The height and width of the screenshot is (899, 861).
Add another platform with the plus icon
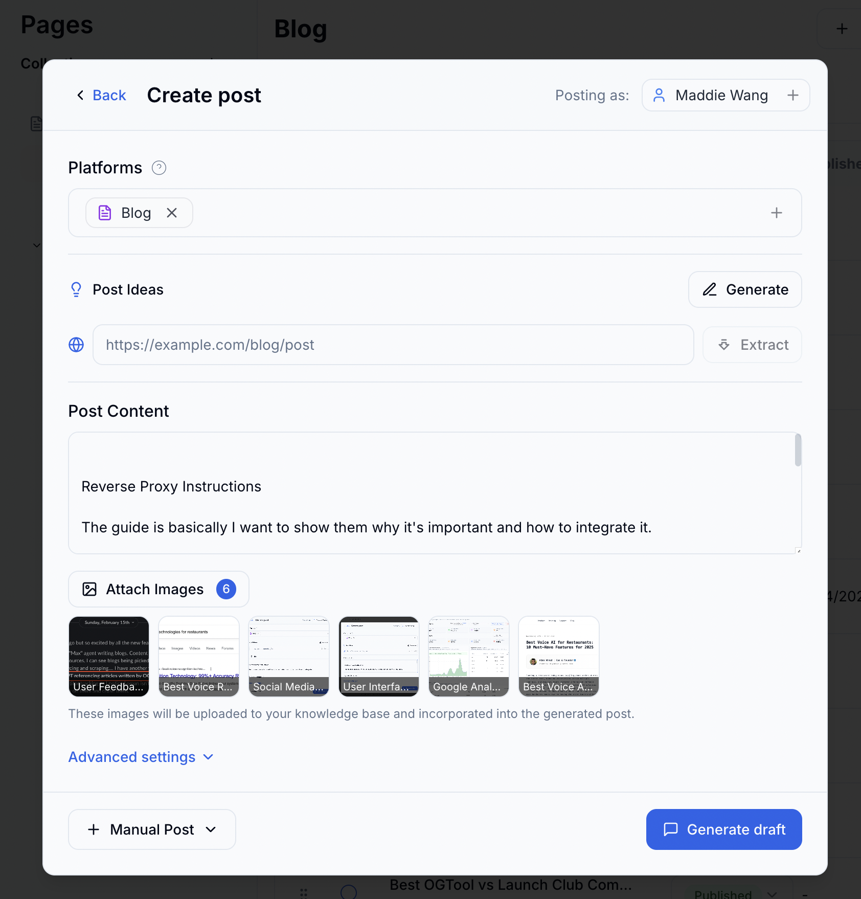(776, 213)
